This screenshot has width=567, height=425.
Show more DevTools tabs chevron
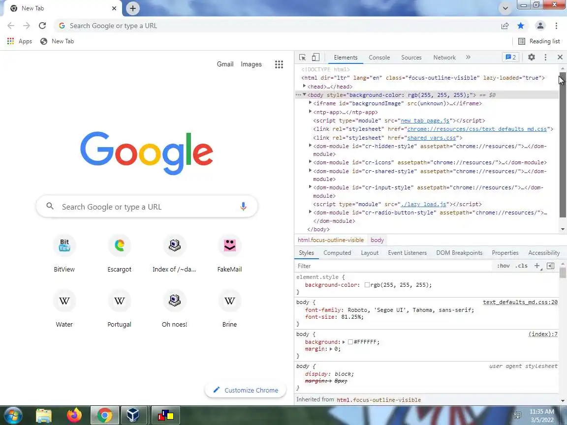point(468,57)
